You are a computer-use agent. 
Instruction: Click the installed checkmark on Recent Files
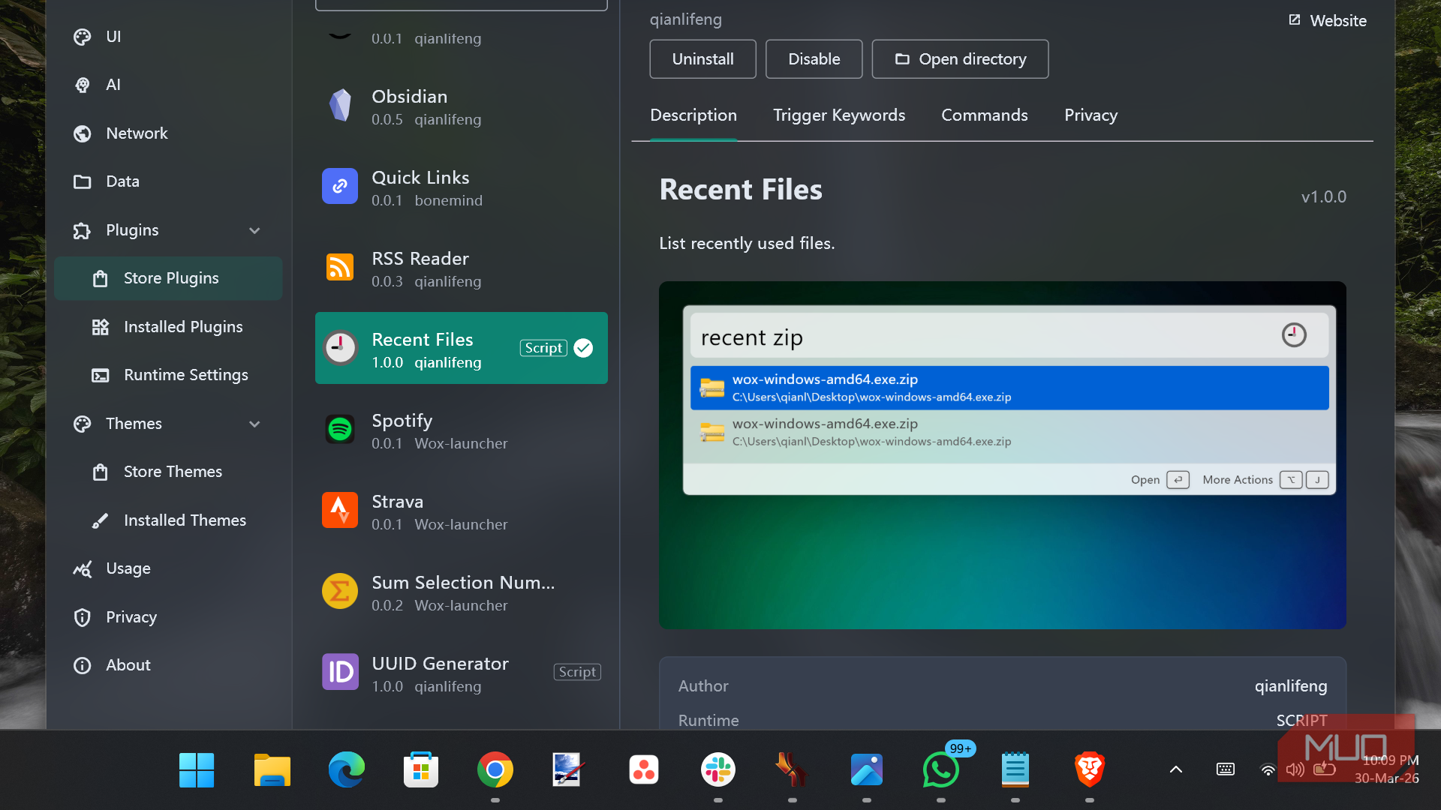click(x=583, y=348)
